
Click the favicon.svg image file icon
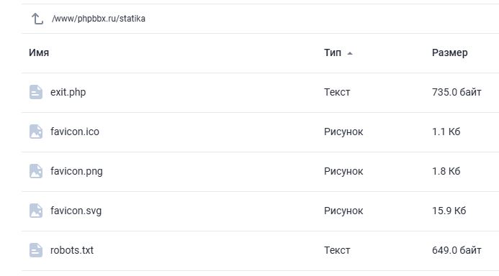pyautogui.click(x=36, y=211)
